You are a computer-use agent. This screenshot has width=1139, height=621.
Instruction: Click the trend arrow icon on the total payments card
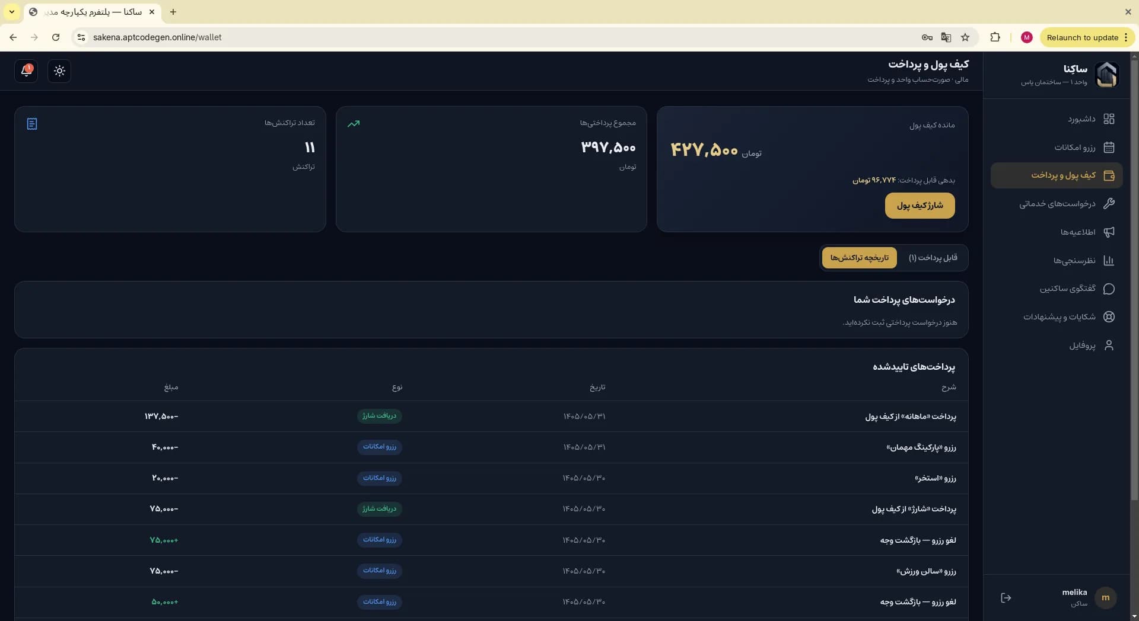pos(354,124)
